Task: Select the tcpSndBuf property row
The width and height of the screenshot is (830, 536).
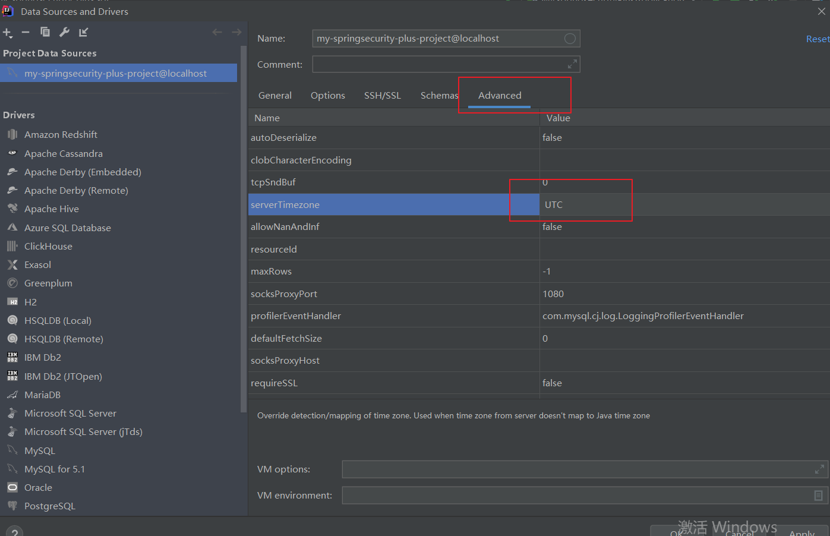Action: (539, 182)
